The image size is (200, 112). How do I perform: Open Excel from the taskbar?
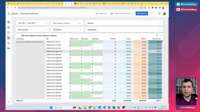pos(114,108)
